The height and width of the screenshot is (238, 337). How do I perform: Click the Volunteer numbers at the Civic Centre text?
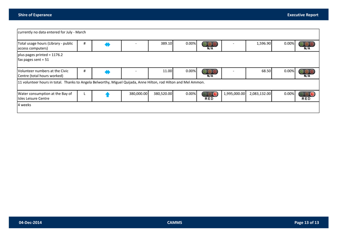(x=43, y=73)
